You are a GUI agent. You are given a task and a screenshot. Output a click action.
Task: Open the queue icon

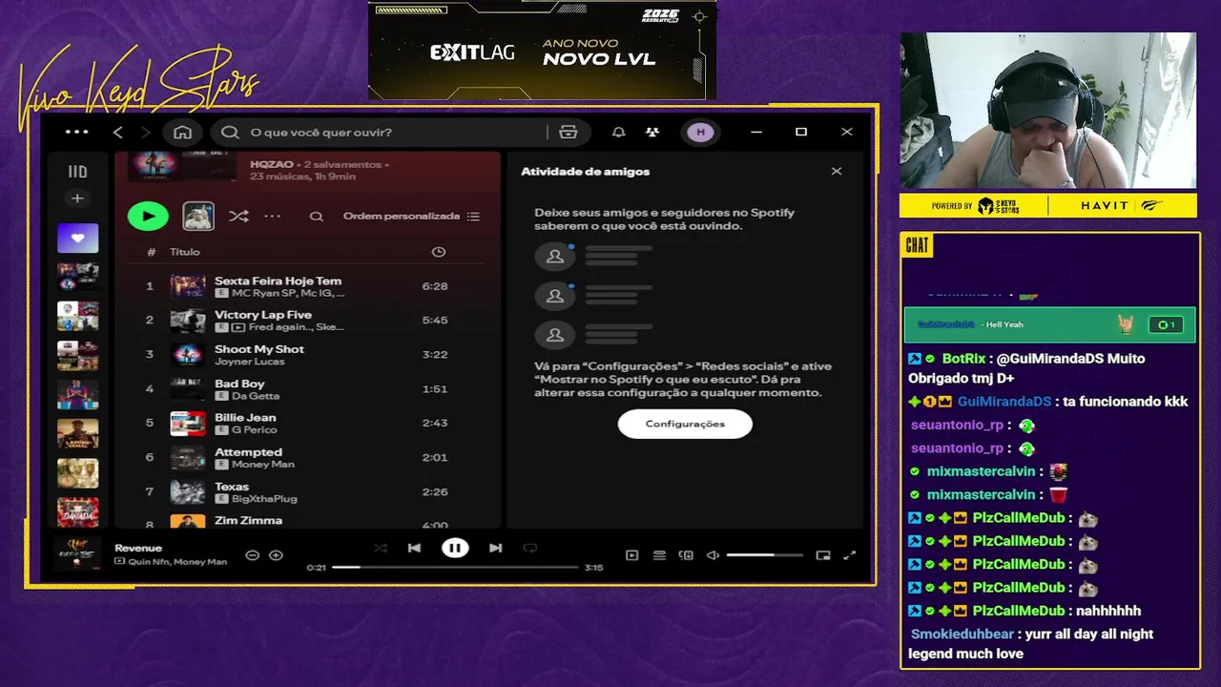pos(659,555)
